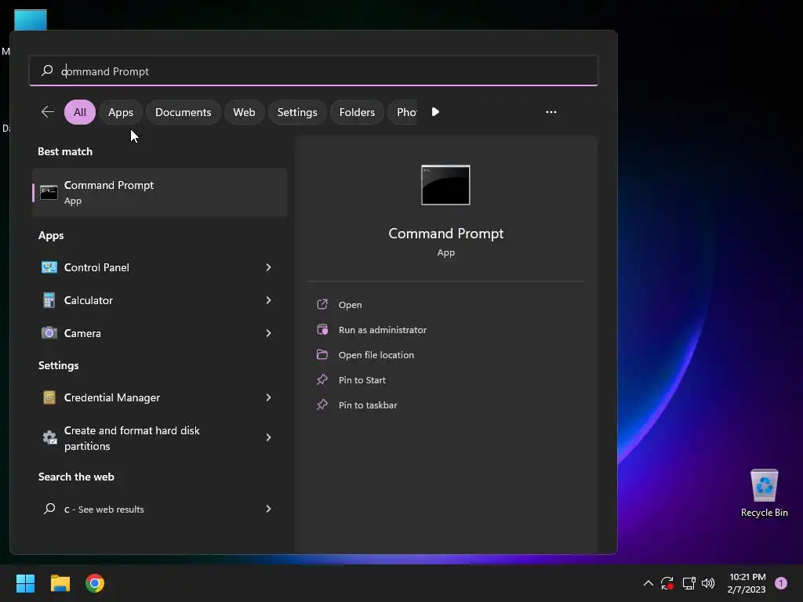Go back using the left arrow icon
The width and height of the screenshot is (803, 602).
coord(48,112)
